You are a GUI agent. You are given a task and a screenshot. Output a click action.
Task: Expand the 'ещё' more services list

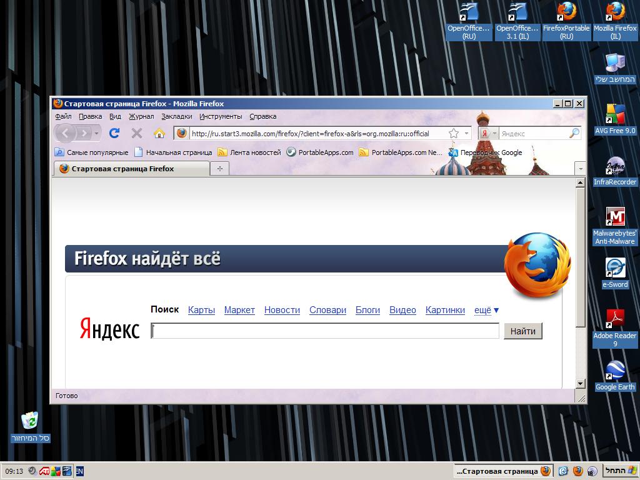(486, 310)
